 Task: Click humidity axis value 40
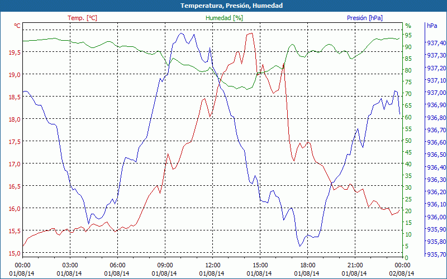pos(408,164)
